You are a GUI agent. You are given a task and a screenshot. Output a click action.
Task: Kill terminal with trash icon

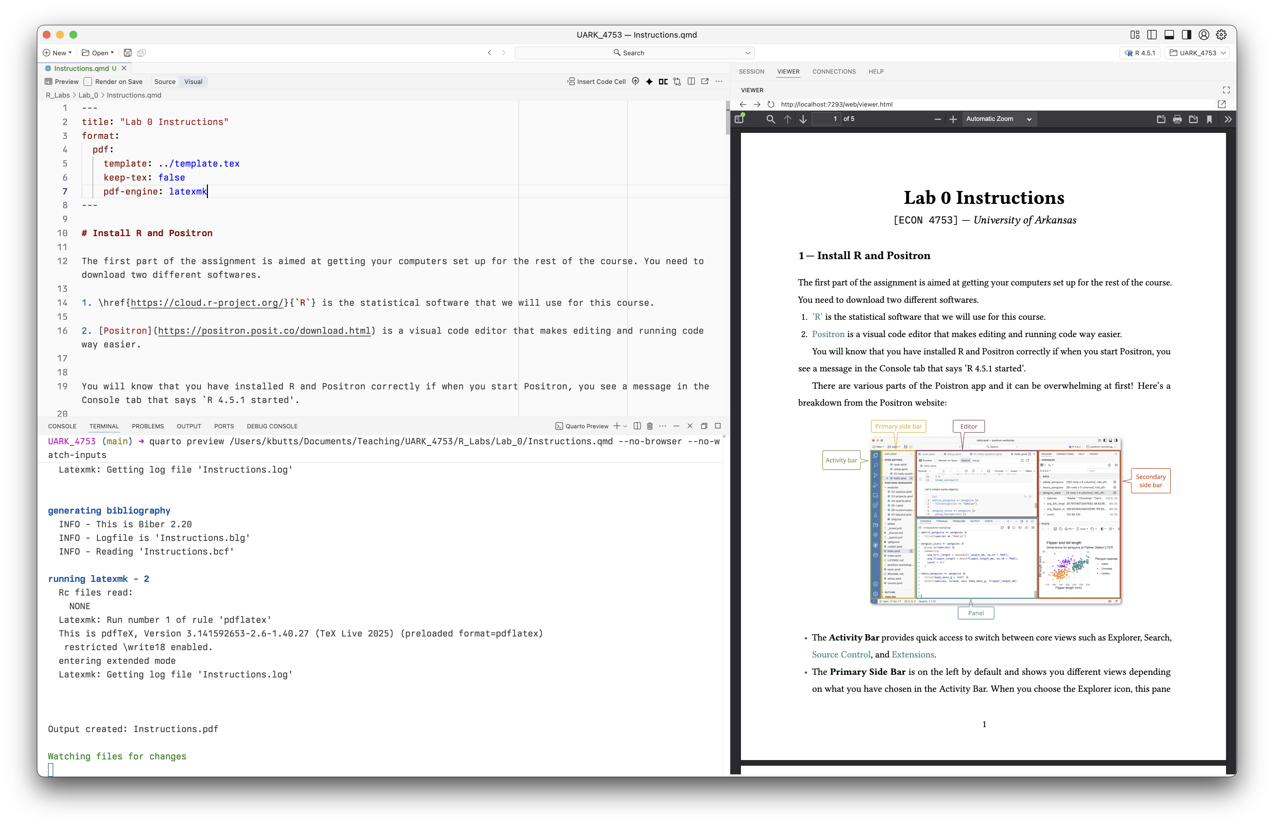pos(650,426)
